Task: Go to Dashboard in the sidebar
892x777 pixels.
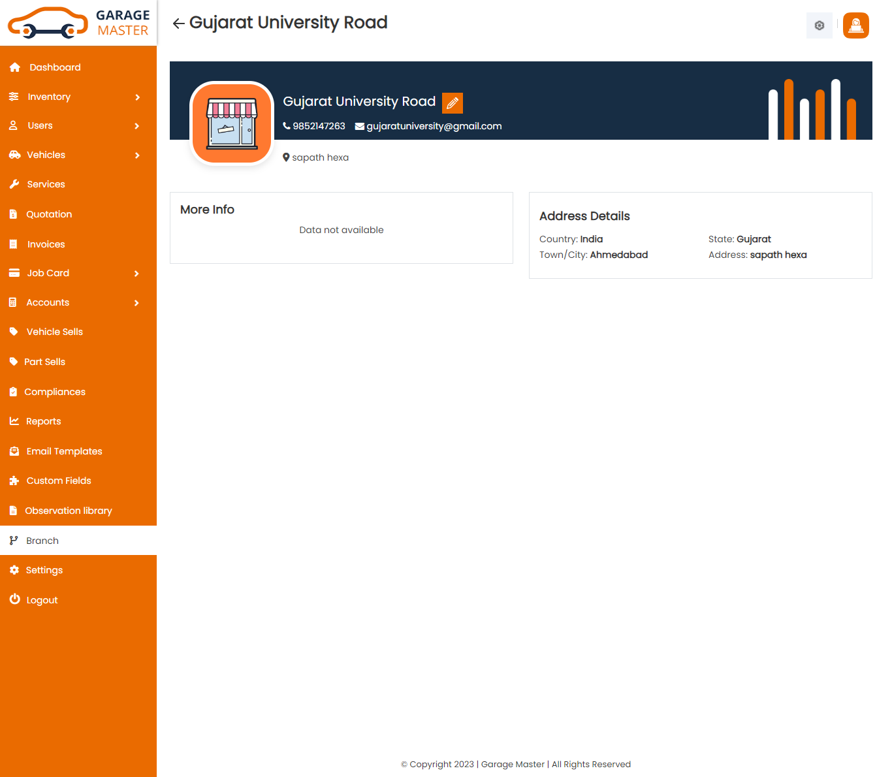Action: (55, 67)
